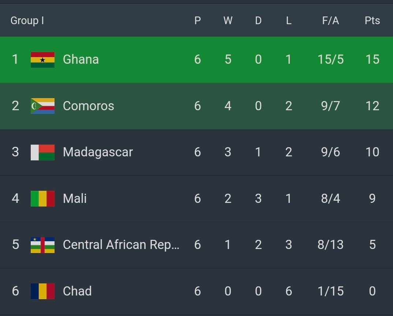
Task: Click Chad's 1/15 goals value
Action: [x=330, y=291]
